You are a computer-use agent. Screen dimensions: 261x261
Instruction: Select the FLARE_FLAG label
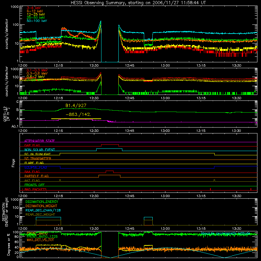(34, 163)
